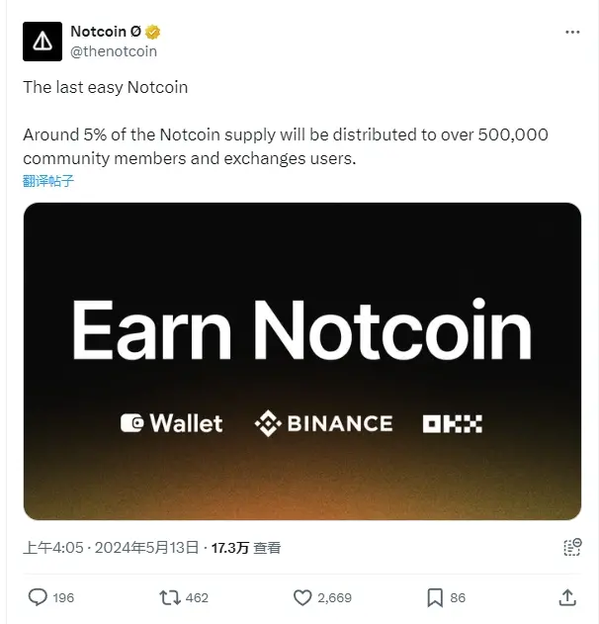Image resolution: width=599 pixels, height=624 pixels.
Task: Click the 翻译帖子 translate link
Action: [x=48, y=181]
